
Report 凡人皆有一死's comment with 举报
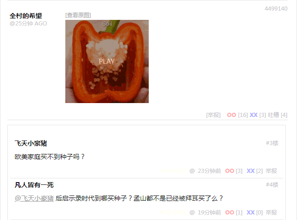point(271,213)
